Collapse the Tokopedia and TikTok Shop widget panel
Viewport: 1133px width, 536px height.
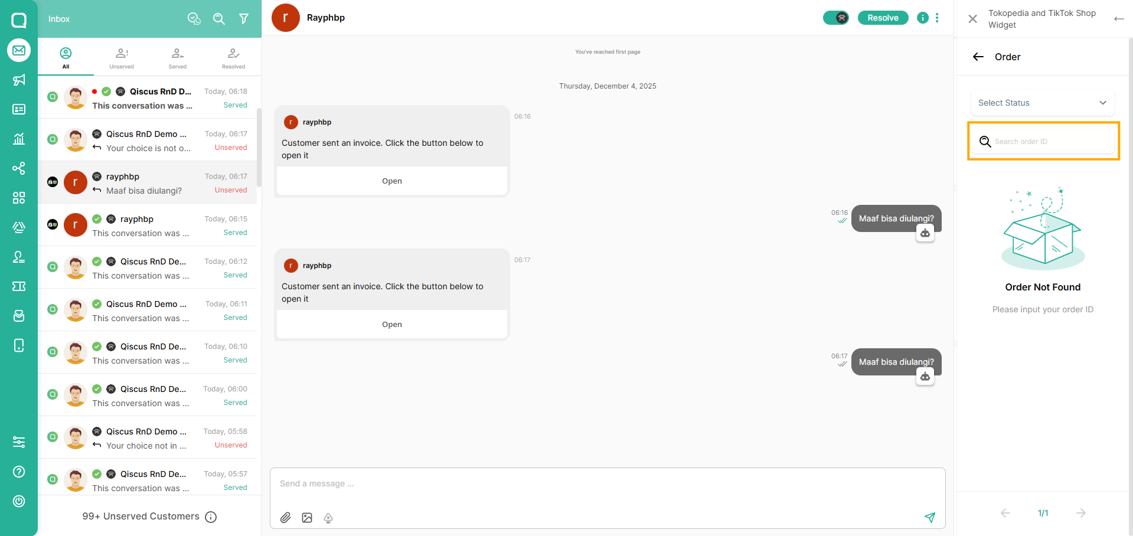[x=1118, y=19]
